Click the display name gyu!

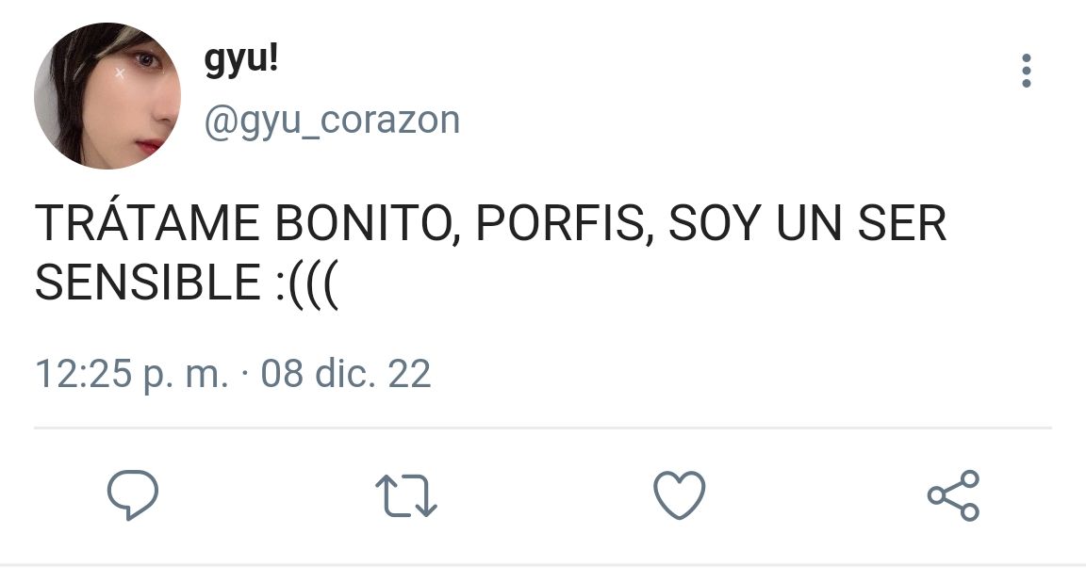(x=241, y=59)
